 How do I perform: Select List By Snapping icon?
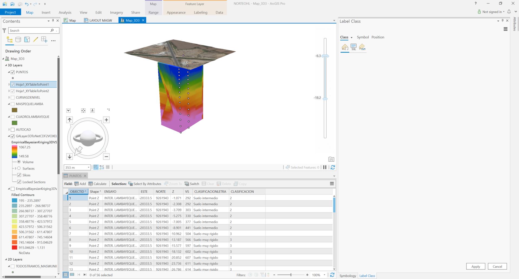[44, 40]
